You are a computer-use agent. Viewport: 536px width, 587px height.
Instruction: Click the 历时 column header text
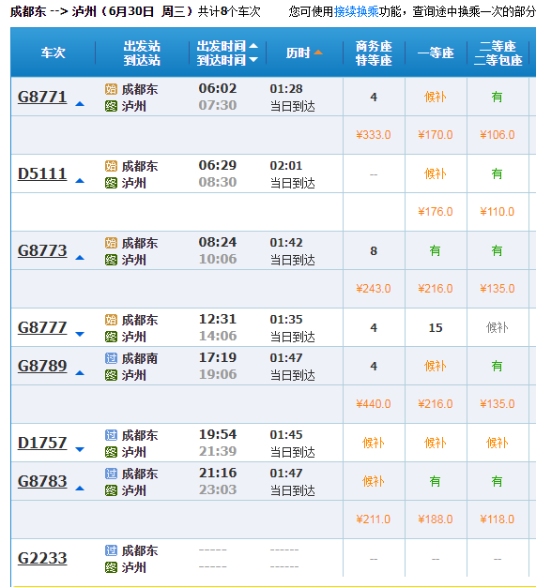[299, 53]
